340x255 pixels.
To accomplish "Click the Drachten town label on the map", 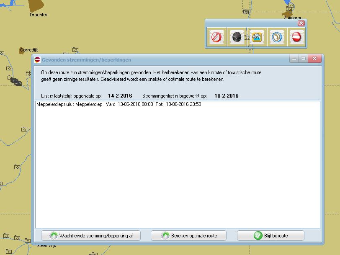I will [39, 15].
